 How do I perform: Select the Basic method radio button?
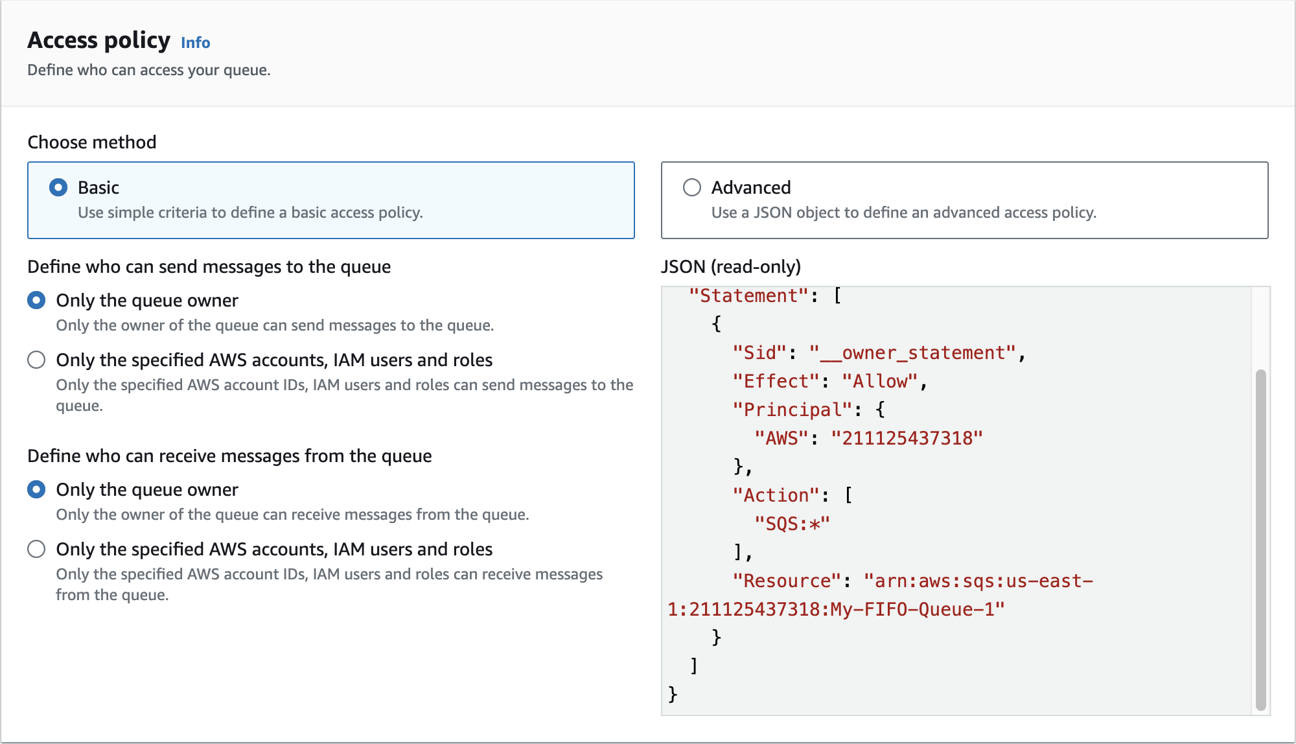point(58,187)
